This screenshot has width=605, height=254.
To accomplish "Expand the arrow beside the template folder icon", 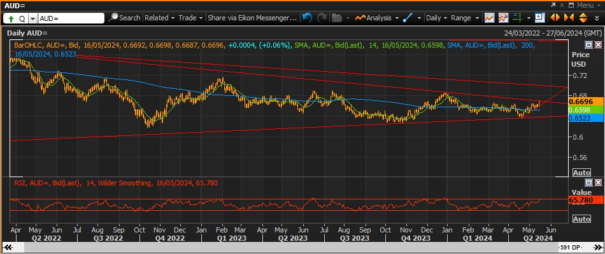I will point(348,18).
